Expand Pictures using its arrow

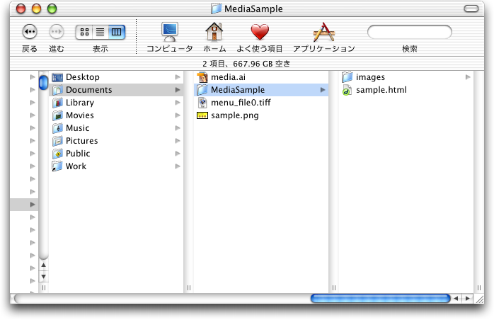[x=178, y=141]
